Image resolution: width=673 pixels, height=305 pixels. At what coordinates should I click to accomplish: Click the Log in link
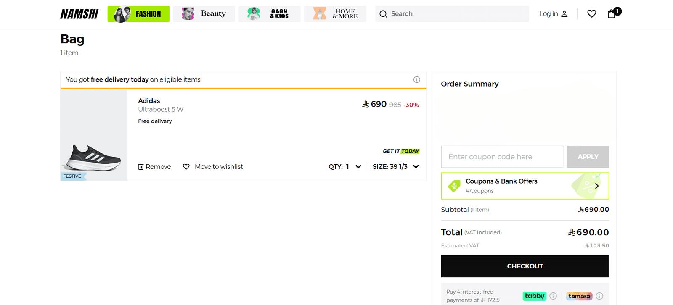(553, 14)
